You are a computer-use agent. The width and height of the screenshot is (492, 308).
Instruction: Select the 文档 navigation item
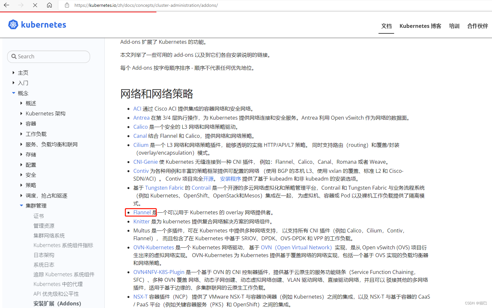click(x=386, y=26)
